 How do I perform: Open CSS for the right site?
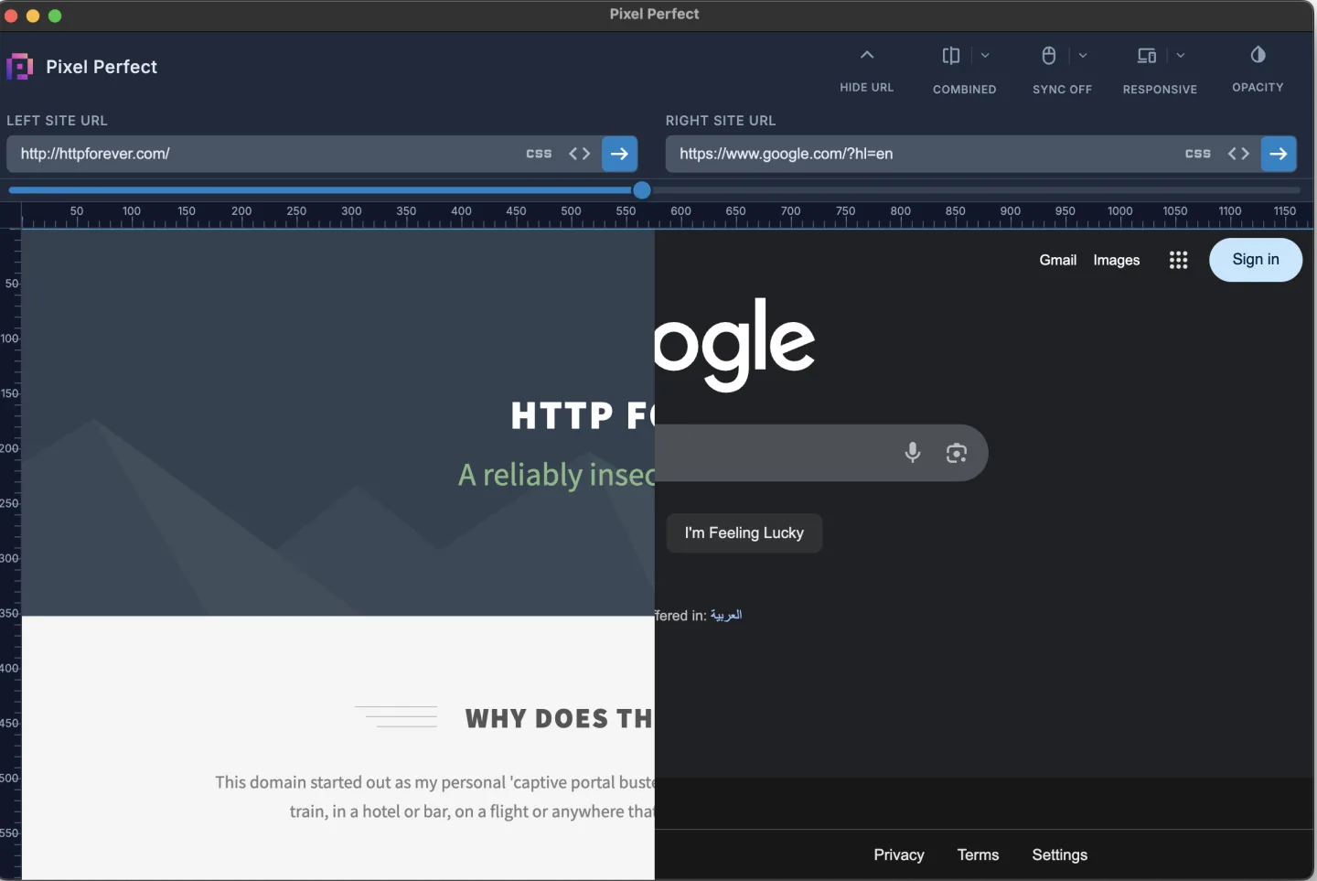click(1198, 154)
